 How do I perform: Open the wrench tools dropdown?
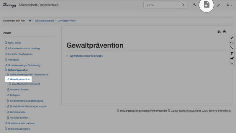coord(196,5)
